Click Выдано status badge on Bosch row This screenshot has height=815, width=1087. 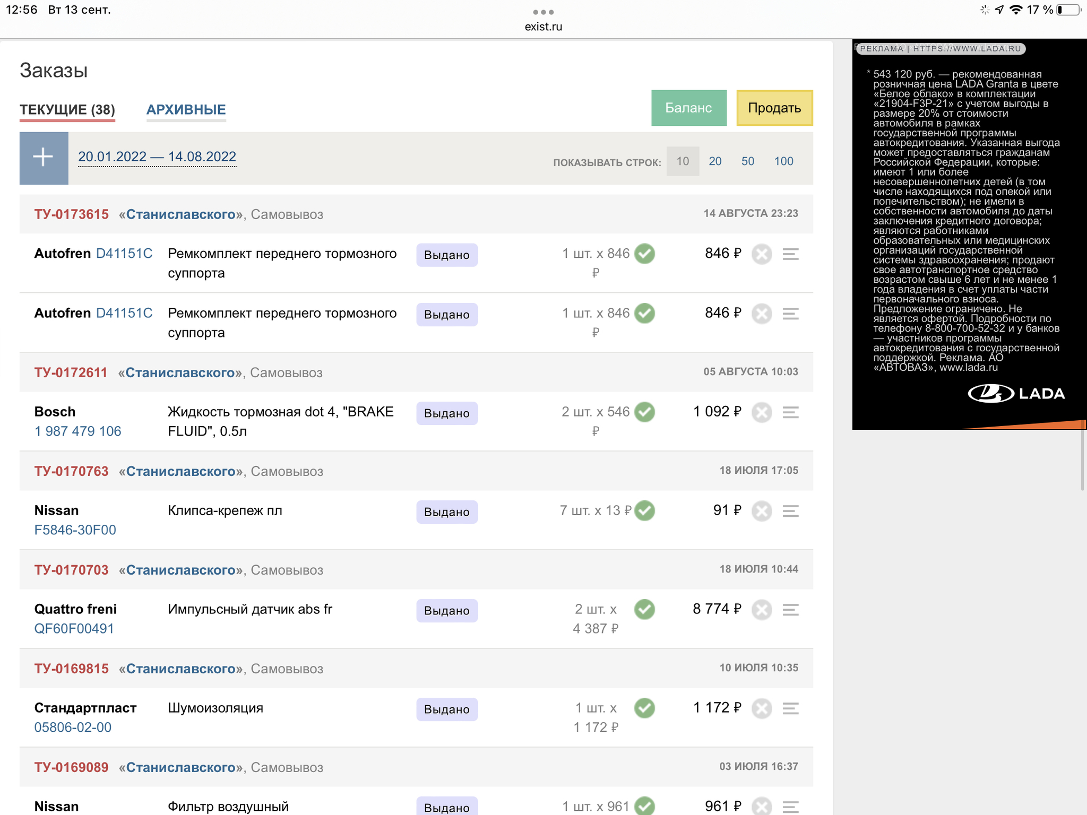(x=447, y=413)
